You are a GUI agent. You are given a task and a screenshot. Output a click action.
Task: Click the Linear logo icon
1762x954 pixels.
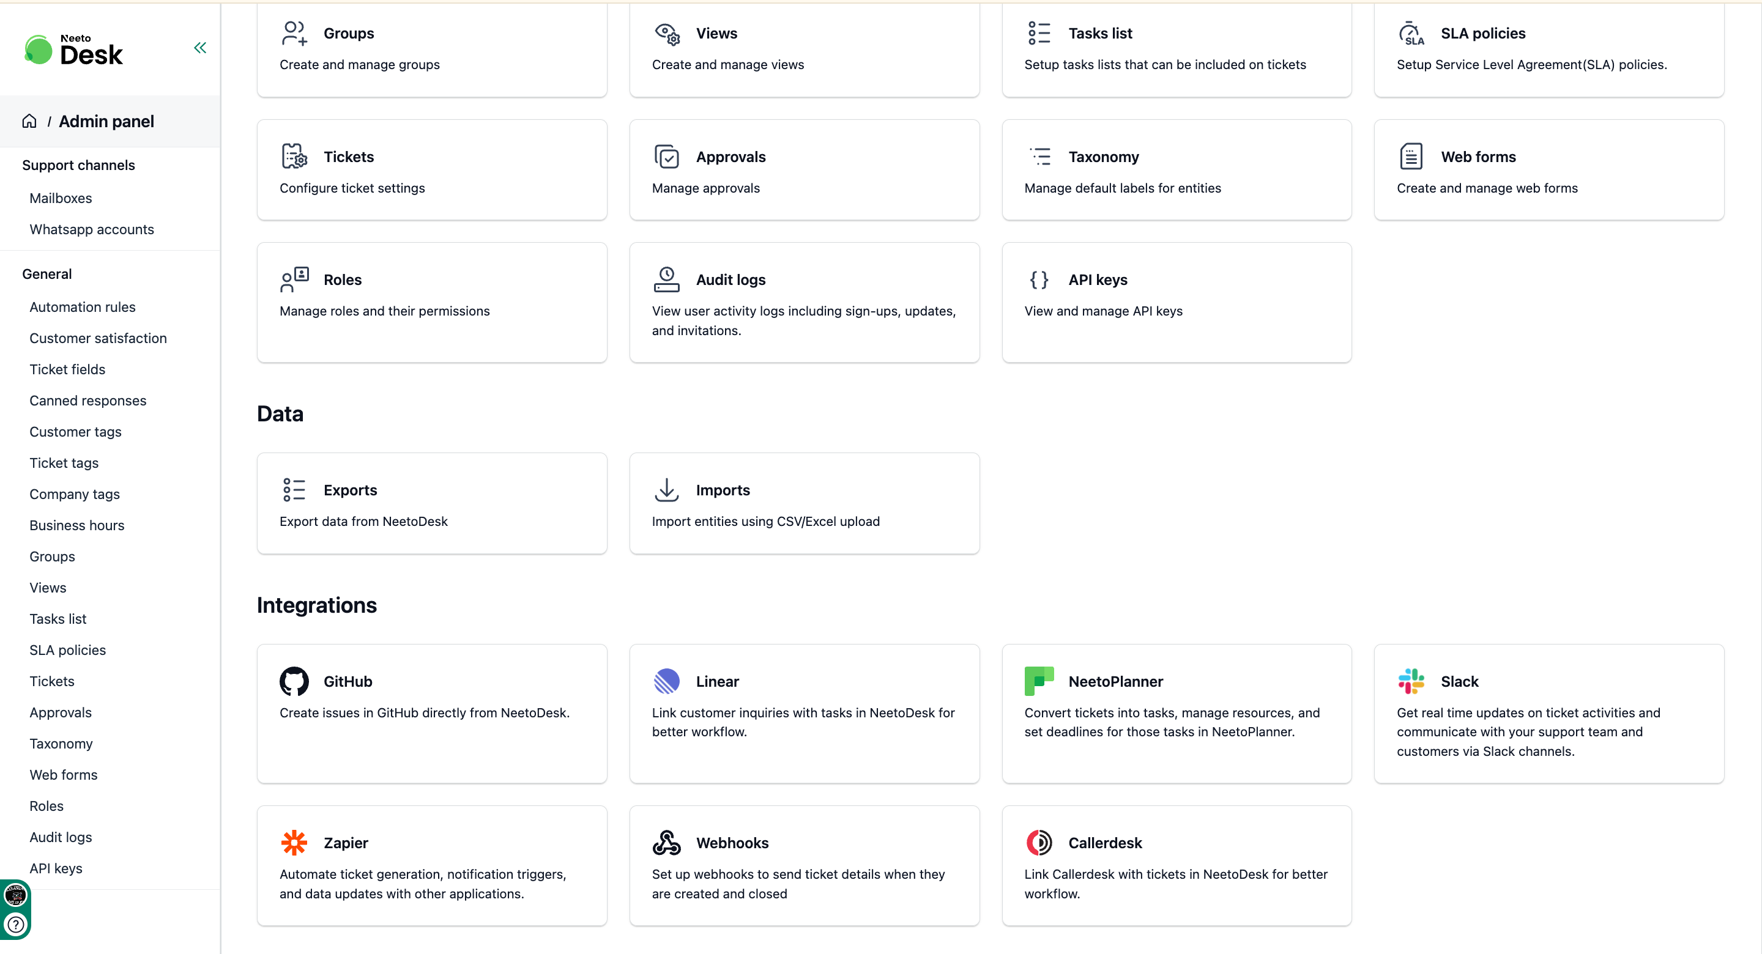pyautogui.click(x=666, y=681)
